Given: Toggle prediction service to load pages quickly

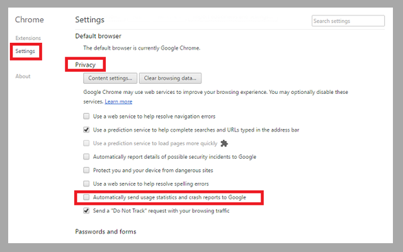Looking at the screenshot, I should [x=87, y=143].
